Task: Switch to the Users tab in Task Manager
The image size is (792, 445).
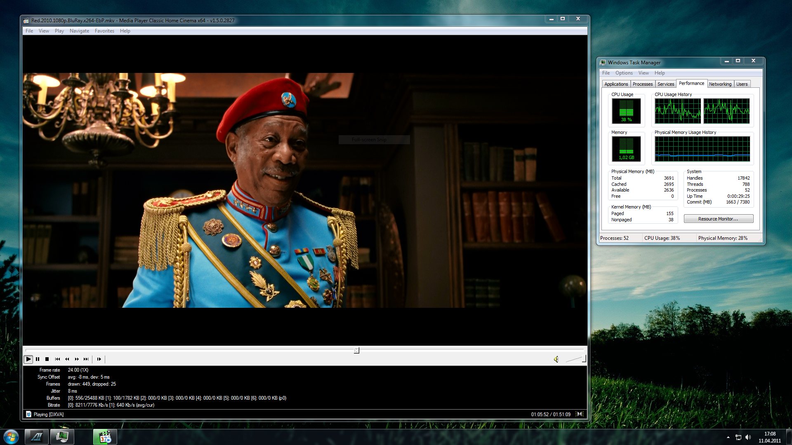Action: [x=742, y=84]
